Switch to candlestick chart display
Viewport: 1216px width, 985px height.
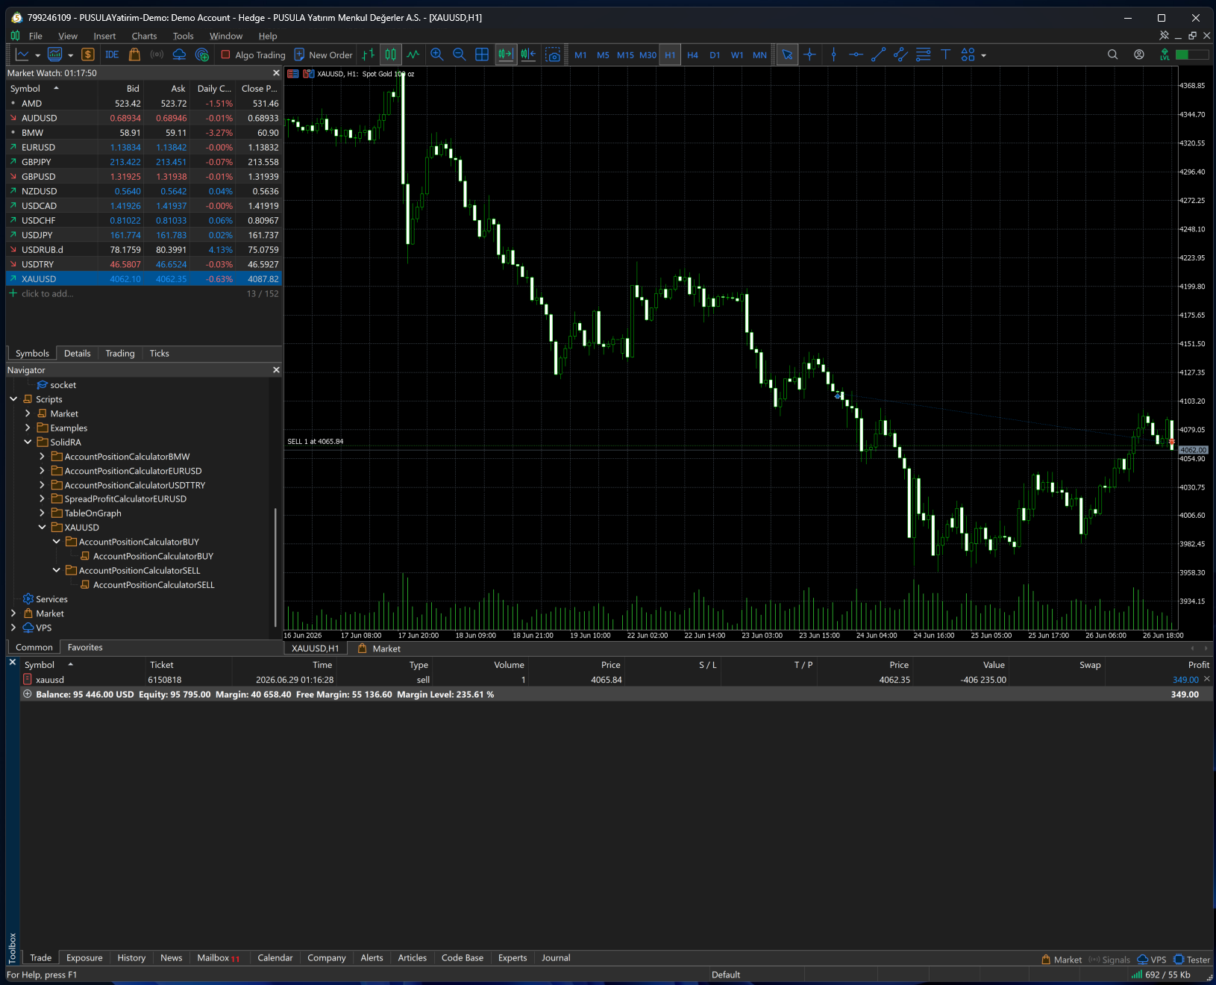point(391,54)
